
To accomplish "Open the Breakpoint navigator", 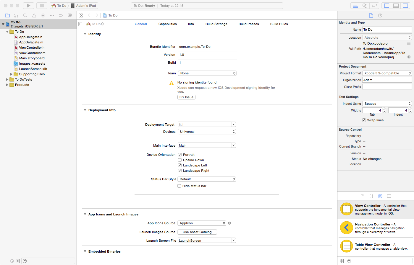I will coord(61,15).
